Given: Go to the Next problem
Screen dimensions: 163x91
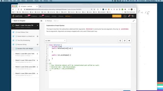Looking at the screenshot, I should click(x=56, y=21).
